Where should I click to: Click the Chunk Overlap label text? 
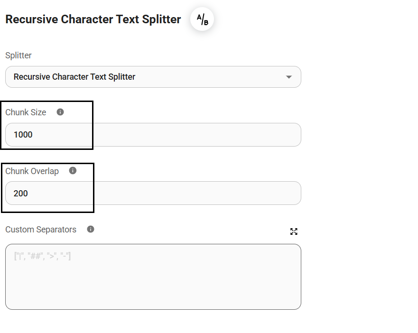32,171
